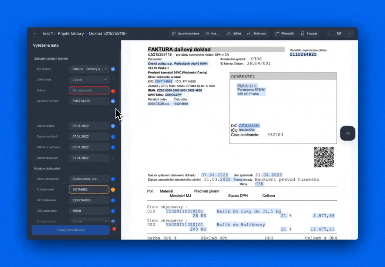Click the floating merge button at right edge
385x267 pixels.
coord(348,133)
